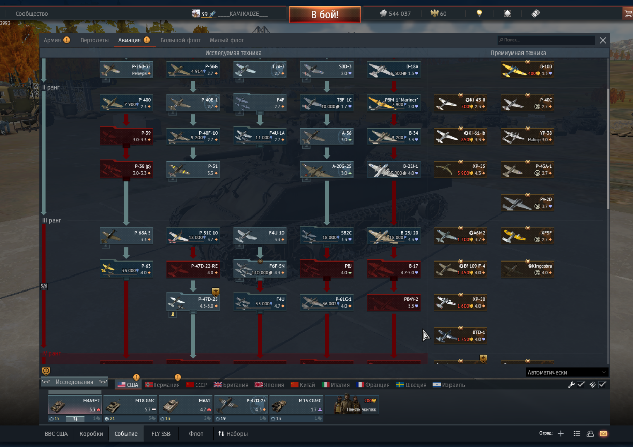Switch to the Большой флот tab
The width and height of the screenshot is (633, 447).
181,40
